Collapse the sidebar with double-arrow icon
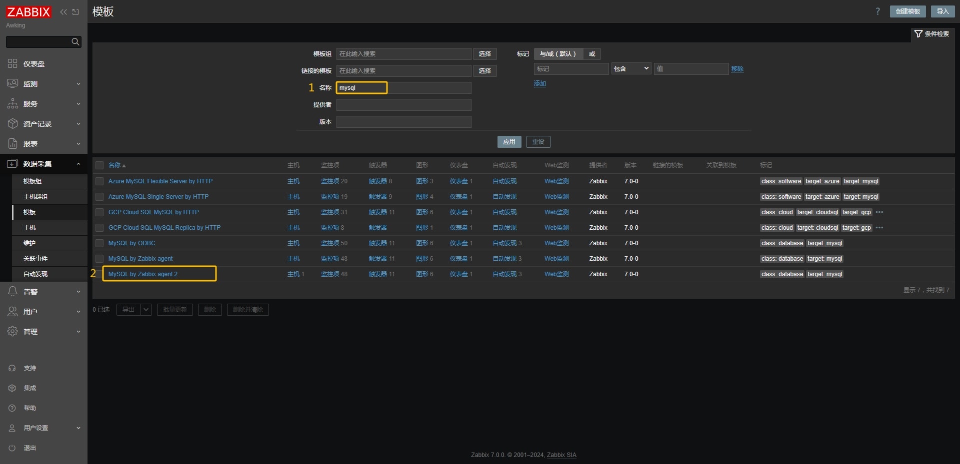Screen dimensions: 960x464 [63, 12]
